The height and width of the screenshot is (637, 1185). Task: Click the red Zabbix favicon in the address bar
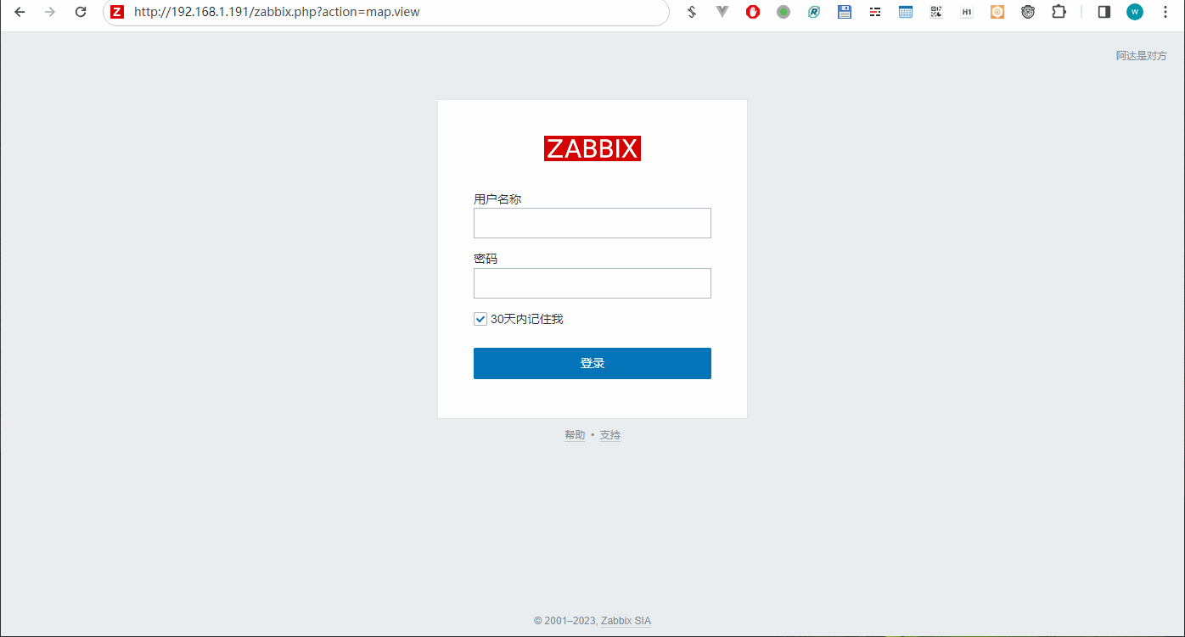pos(117,12)
